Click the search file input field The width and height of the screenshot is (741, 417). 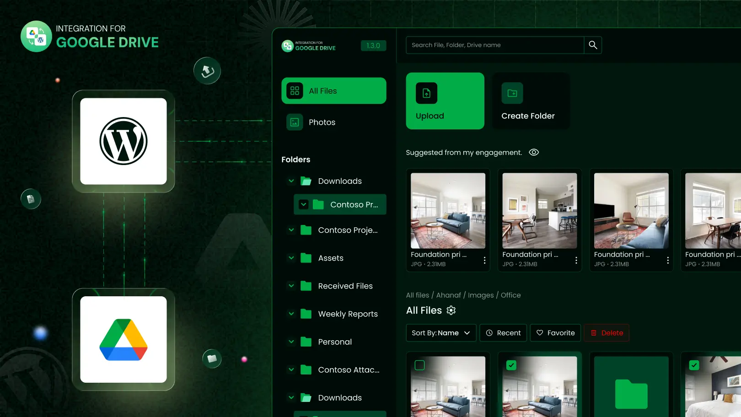(x=494, y=45)
